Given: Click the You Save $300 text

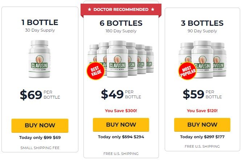Looking at the screenshot, I should (x=121, y=111).
